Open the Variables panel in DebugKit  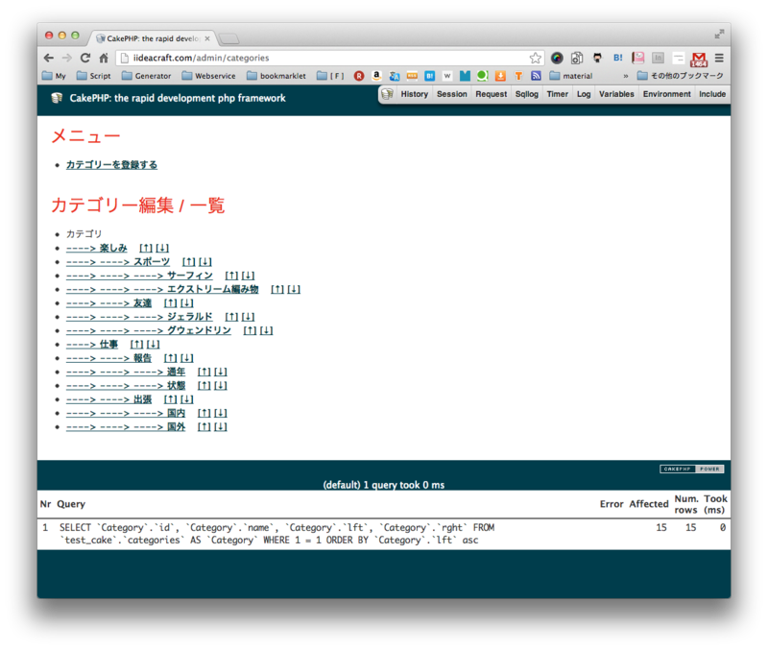614,94
